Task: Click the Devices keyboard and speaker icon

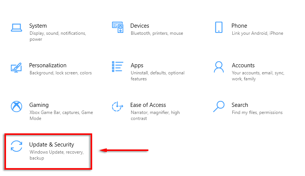Action: coord(118,27)
